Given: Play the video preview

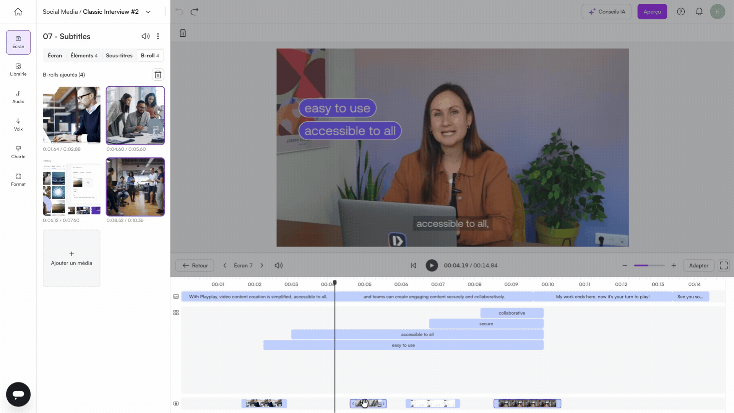Looking at the screenshot, I should click(x=432, y=265).
